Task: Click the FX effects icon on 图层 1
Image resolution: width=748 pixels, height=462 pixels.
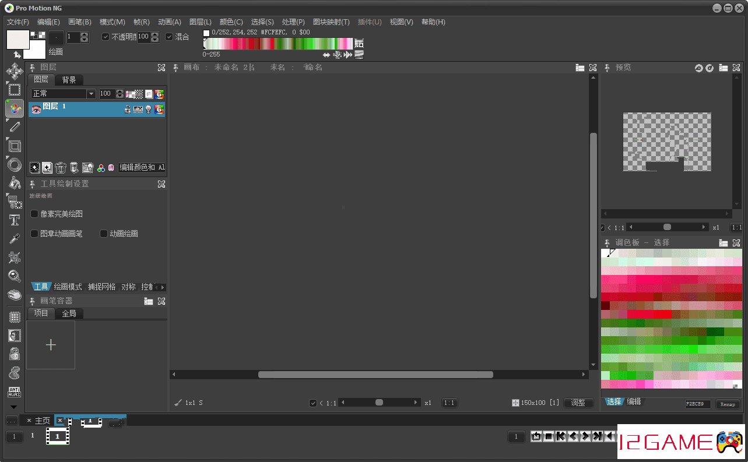Action: coord(138,109)
